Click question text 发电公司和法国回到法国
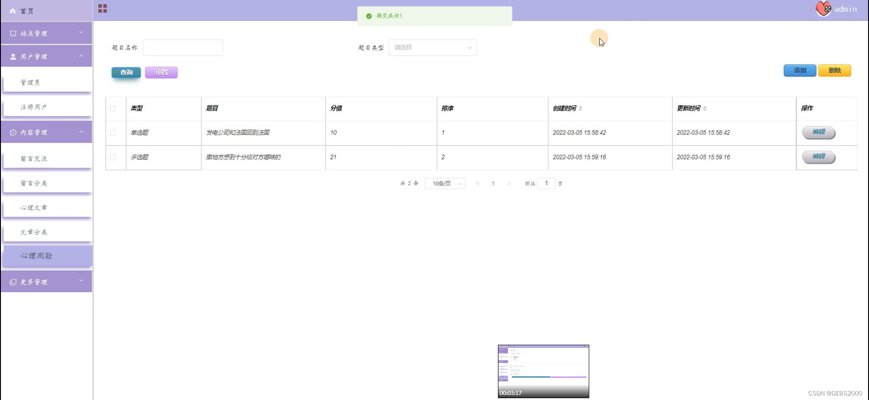 click(x=237, y=132)
